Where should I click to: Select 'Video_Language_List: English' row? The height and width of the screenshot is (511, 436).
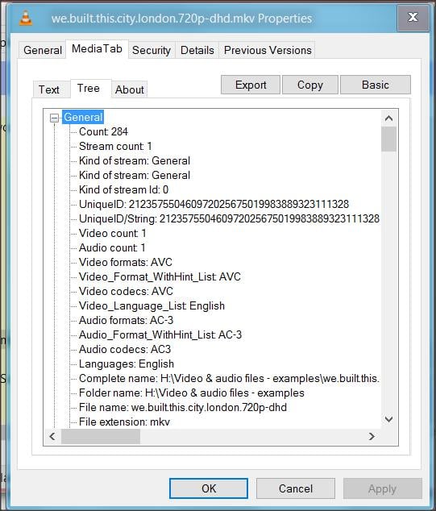click(152, 305)
